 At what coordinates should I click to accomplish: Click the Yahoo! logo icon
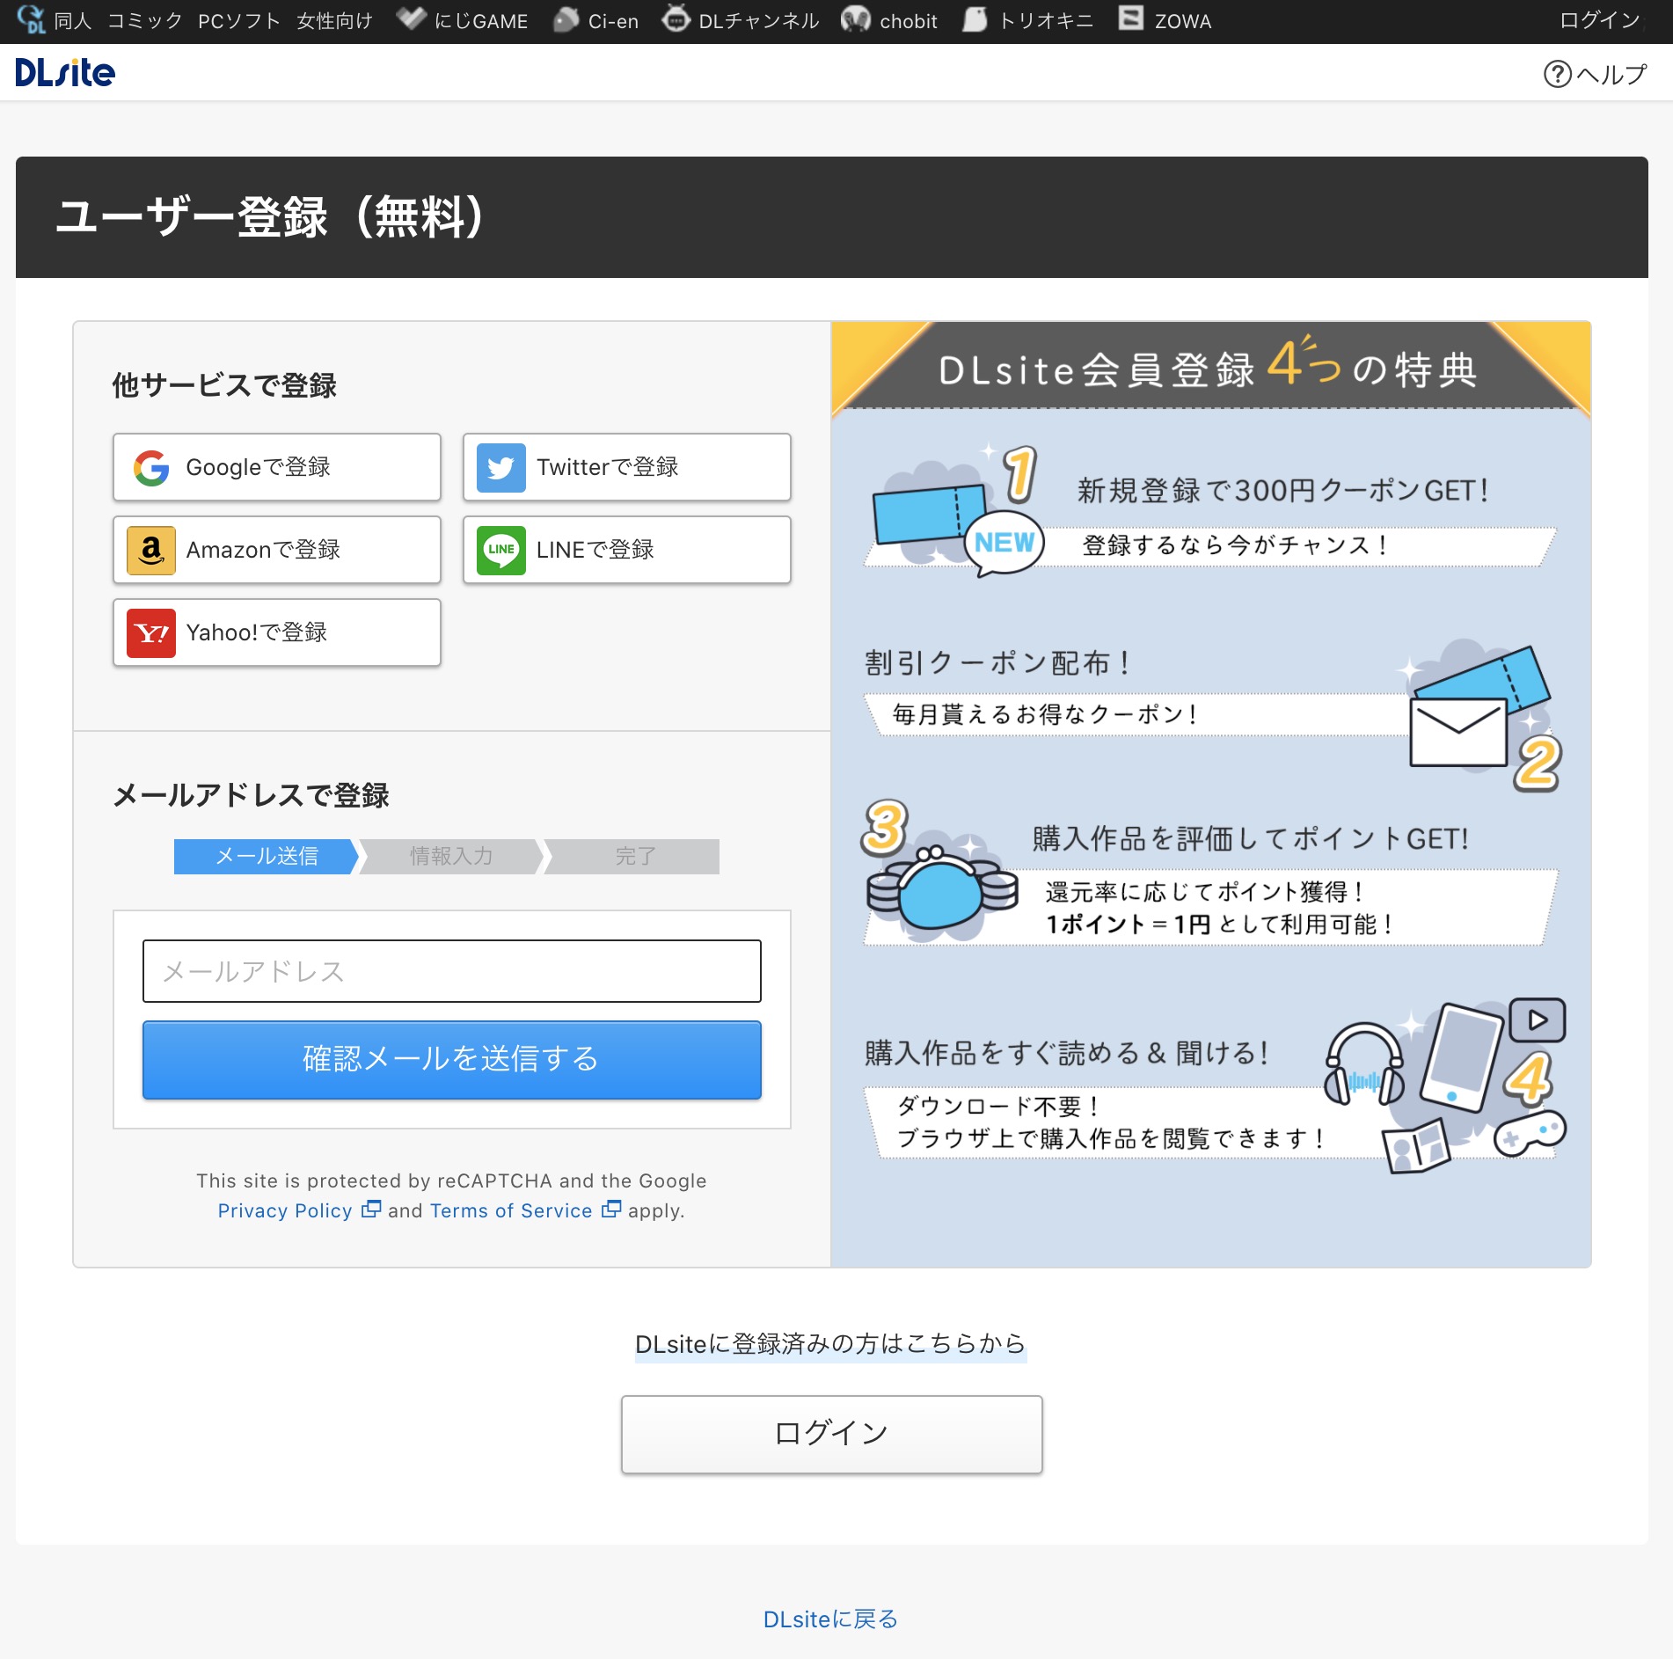[151, 632]
